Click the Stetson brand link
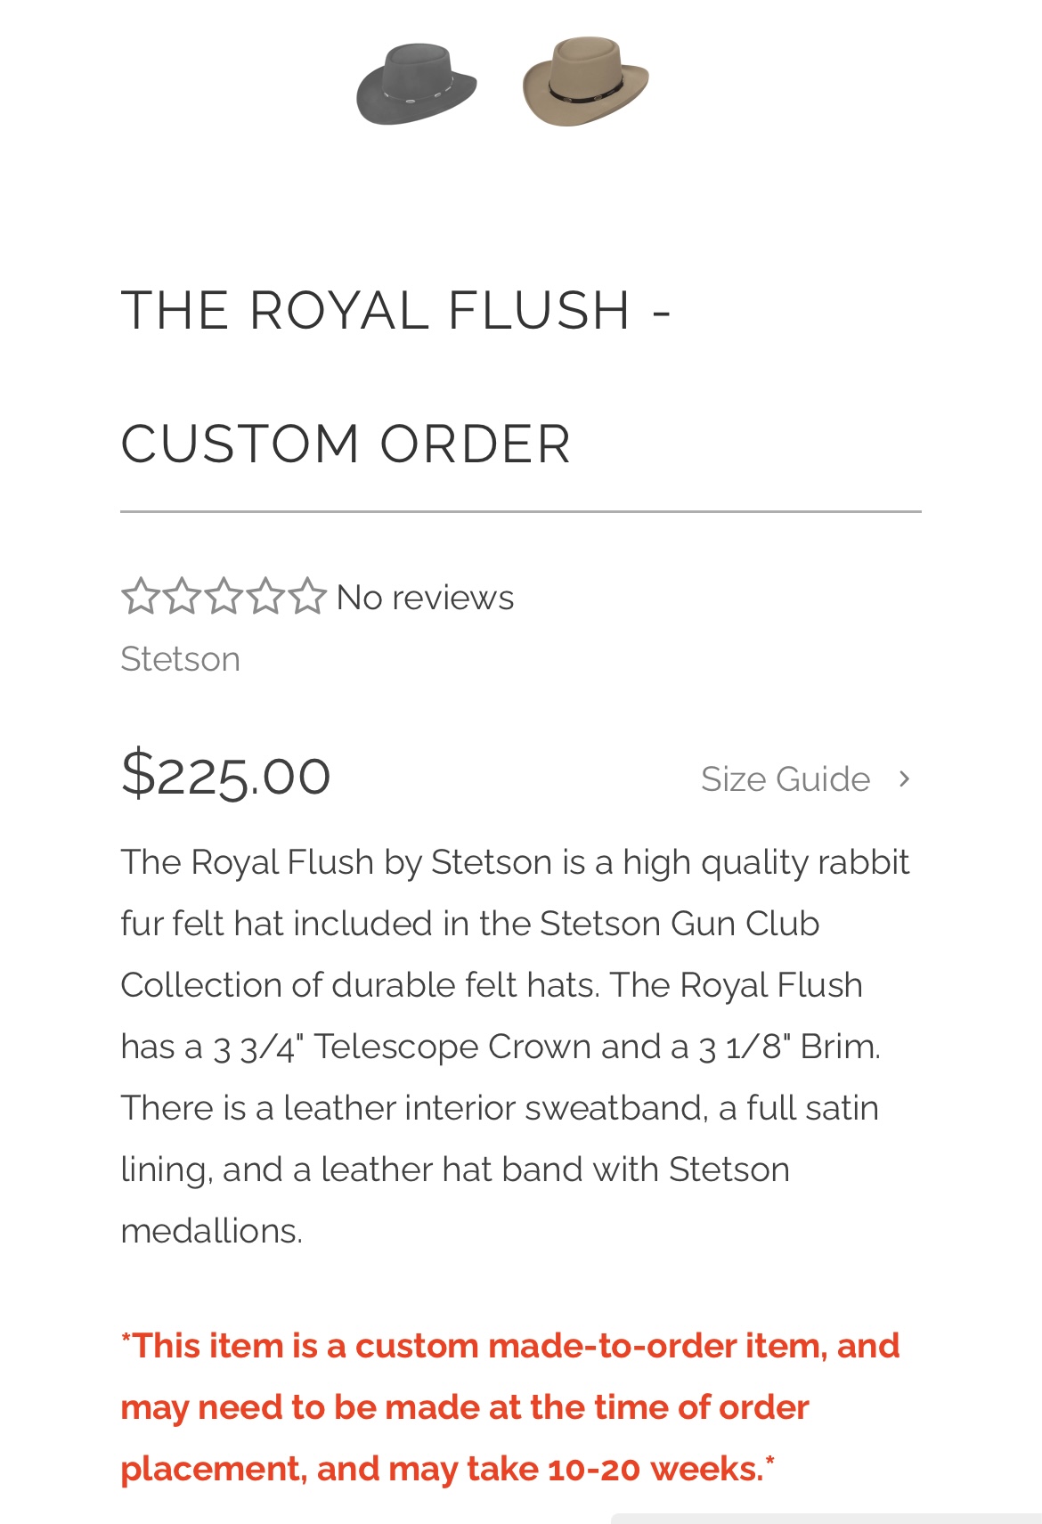 [x=181, y=659]
